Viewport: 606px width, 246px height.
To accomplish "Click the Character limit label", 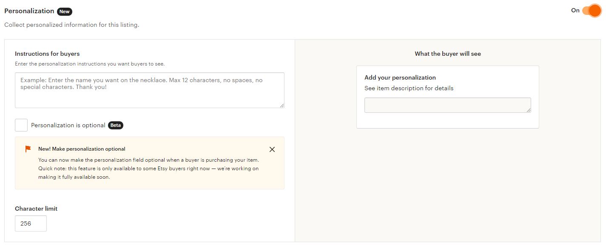I will tap(36, 209).
